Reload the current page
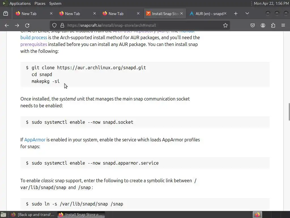The width and height of the screenshot is (290, 218). (x=27, y=25)
